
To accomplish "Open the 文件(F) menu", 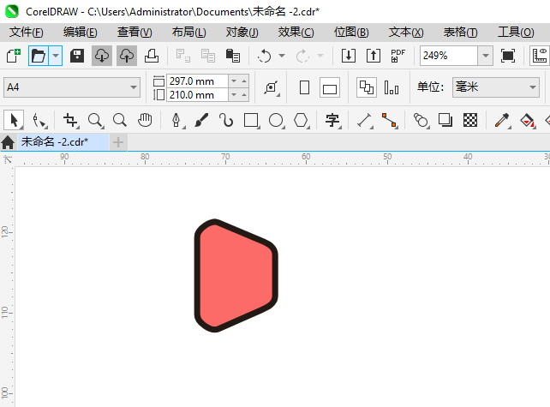I will [27, 33].
